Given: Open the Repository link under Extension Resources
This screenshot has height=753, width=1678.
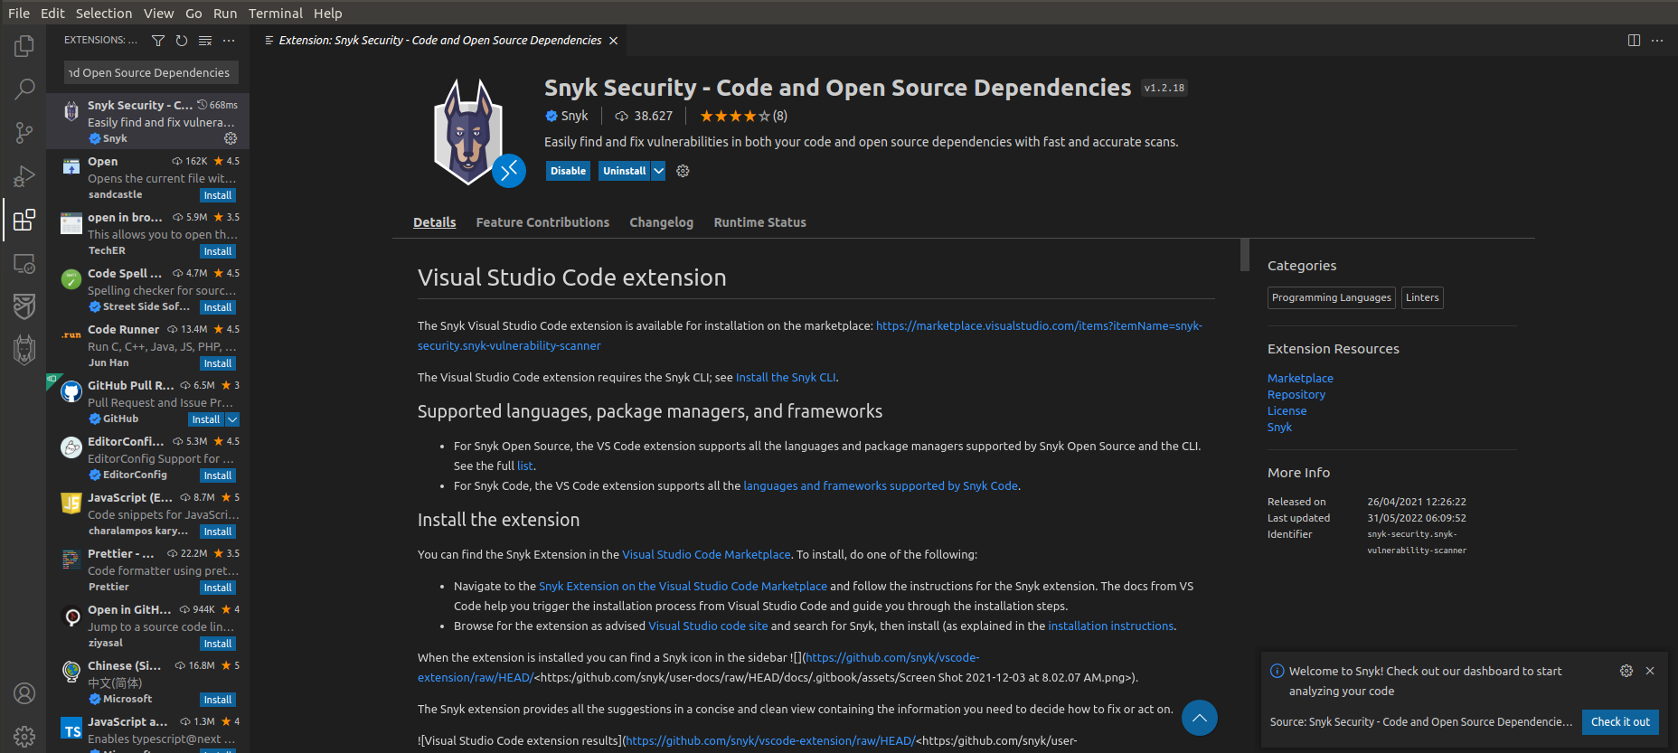Looking at the screenshot, I should pos(1296,395).
